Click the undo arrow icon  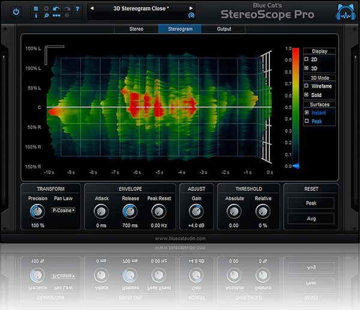pos(56,9)
